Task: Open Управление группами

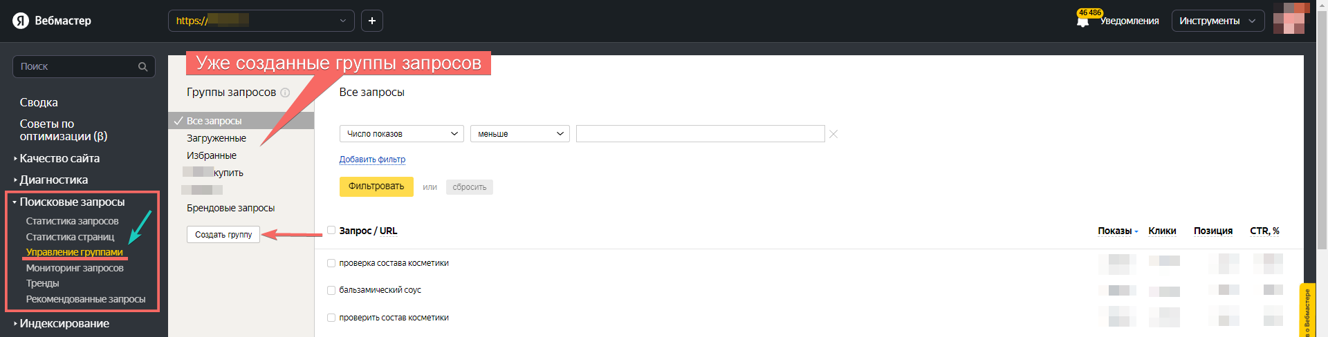Action: click(x=74, y=252)
